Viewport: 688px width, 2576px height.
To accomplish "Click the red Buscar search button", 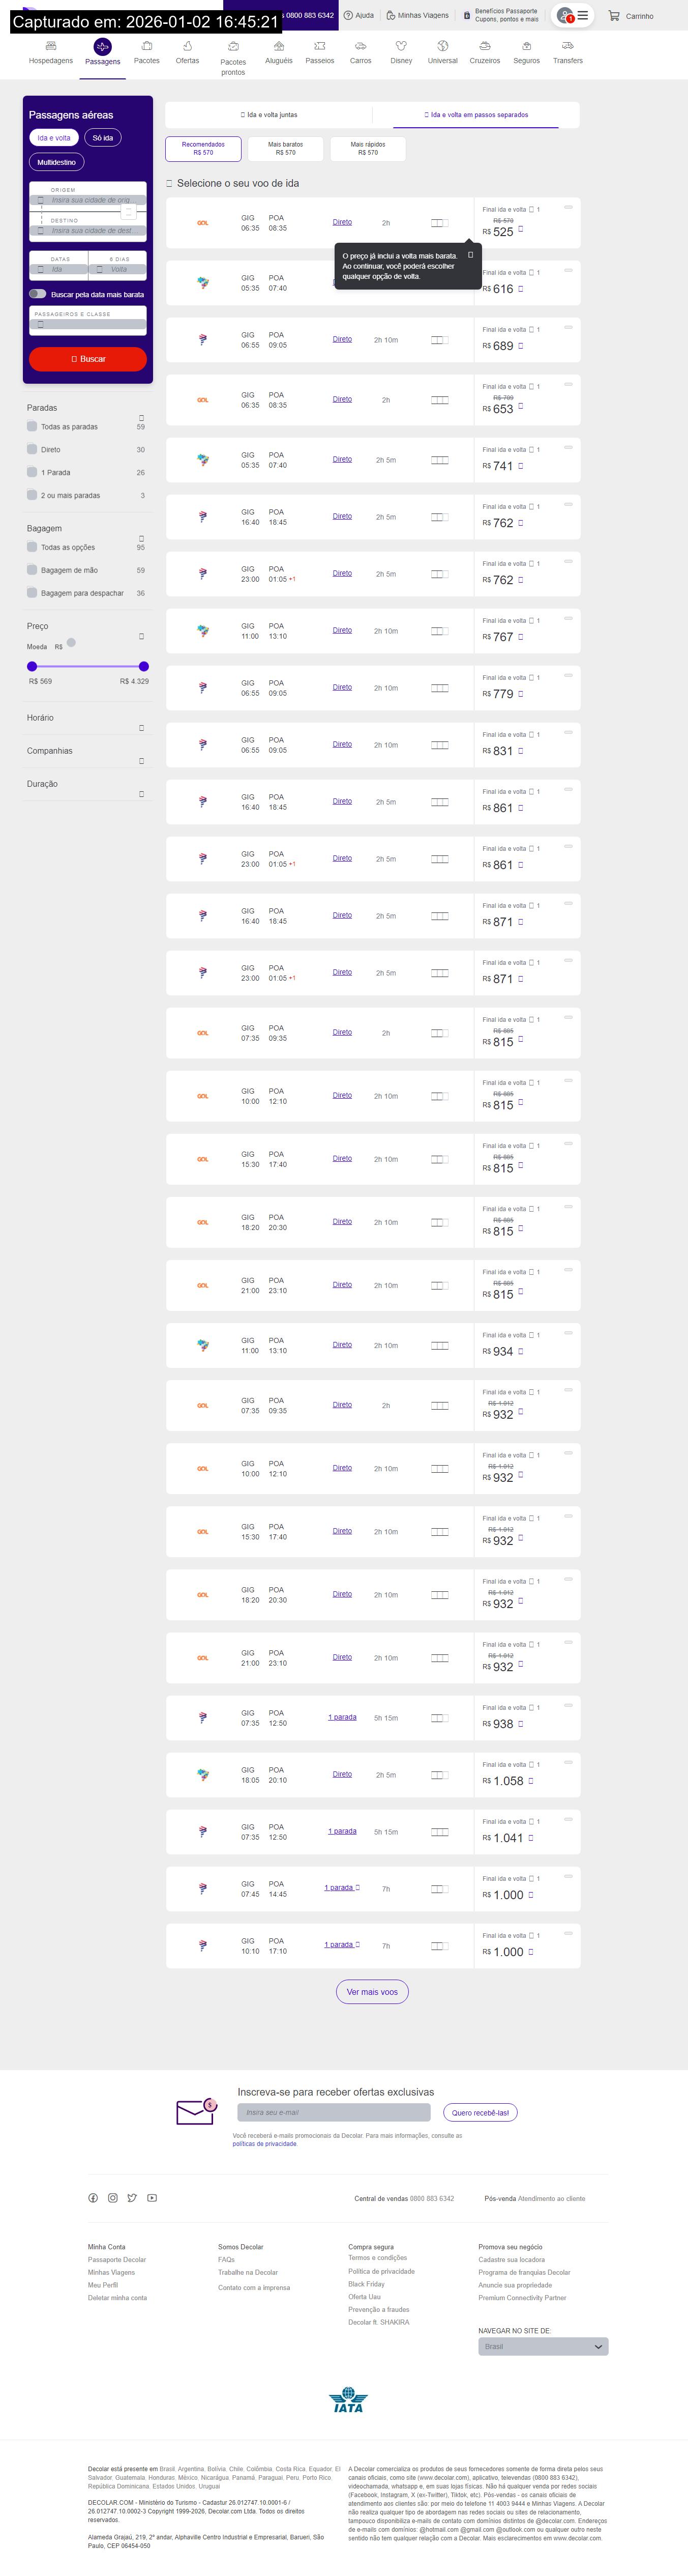I will [x=88, y=359].
